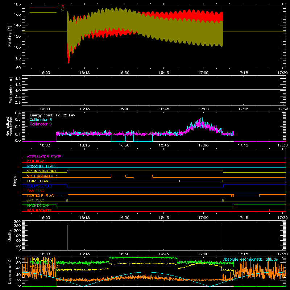Click the 60 tick on the Pointing axis
The width and height of the screenshot is (290, 290).
(18, 68)
